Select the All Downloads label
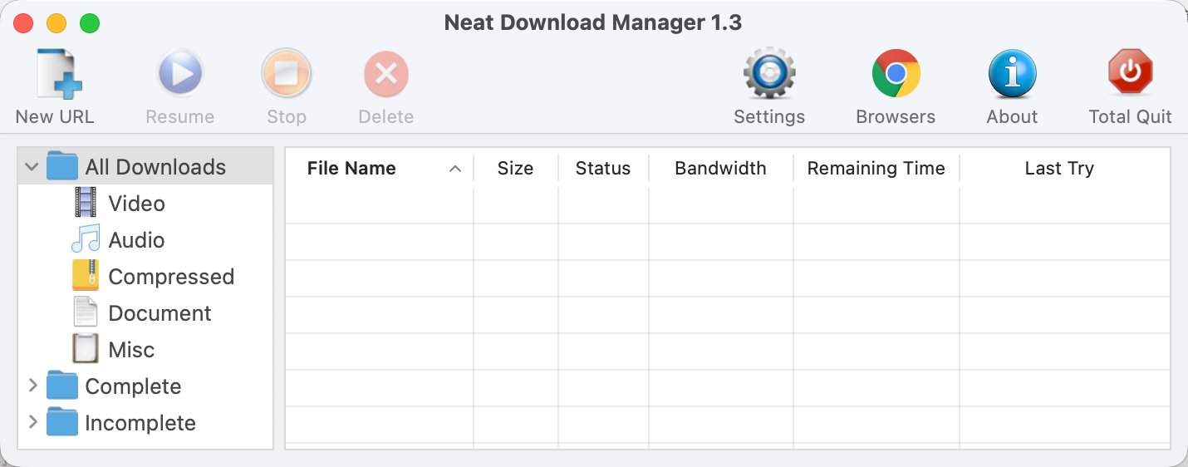 click(x=155, y=167)
